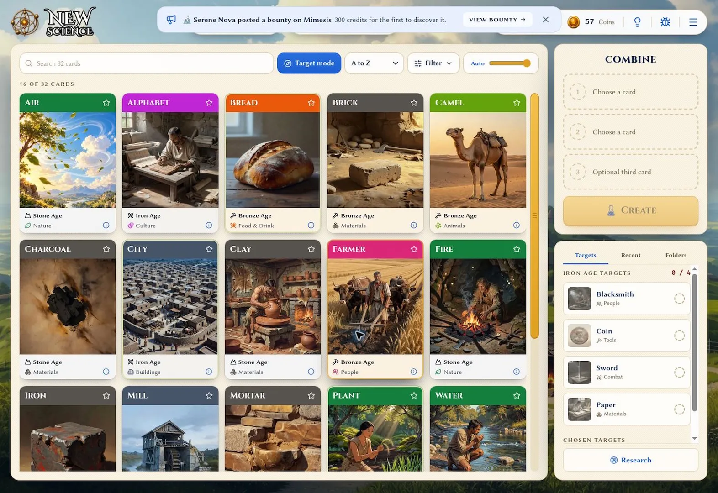This screenshot has width=718, height=493.
Task: Open the lightbulb hints icon
Action: click(x=637, y=22)
